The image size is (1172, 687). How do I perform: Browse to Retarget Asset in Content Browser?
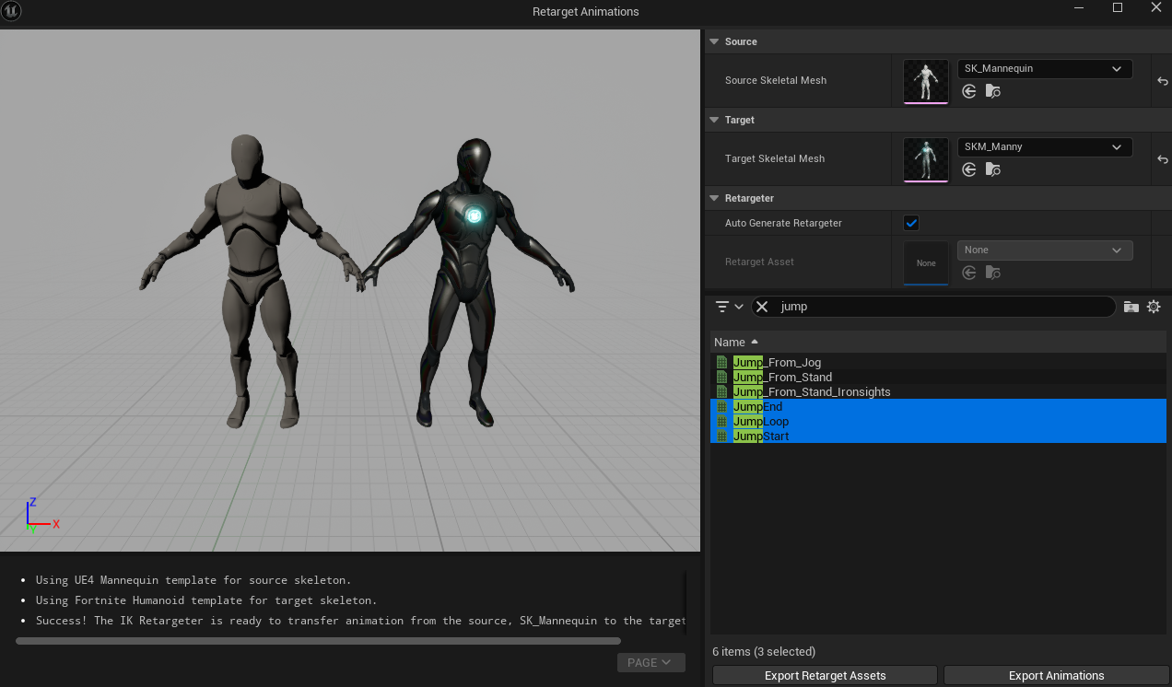tap(992, 273)
